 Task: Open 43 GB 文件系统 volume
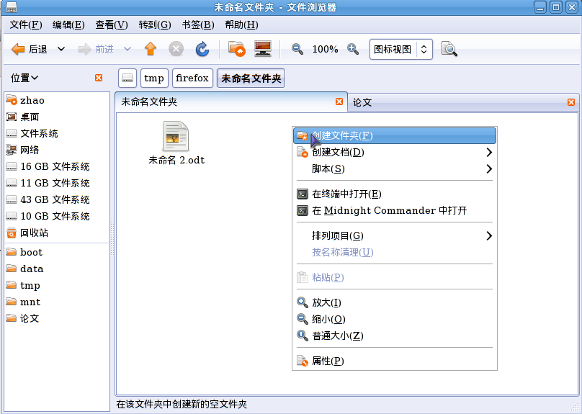coord(58,199)
